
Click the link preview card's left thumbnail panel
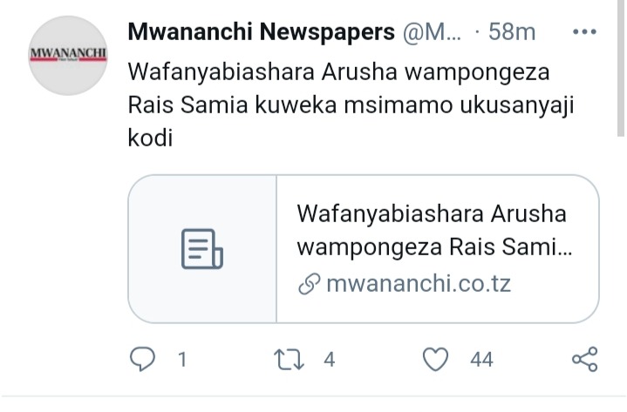coord(202,249)
